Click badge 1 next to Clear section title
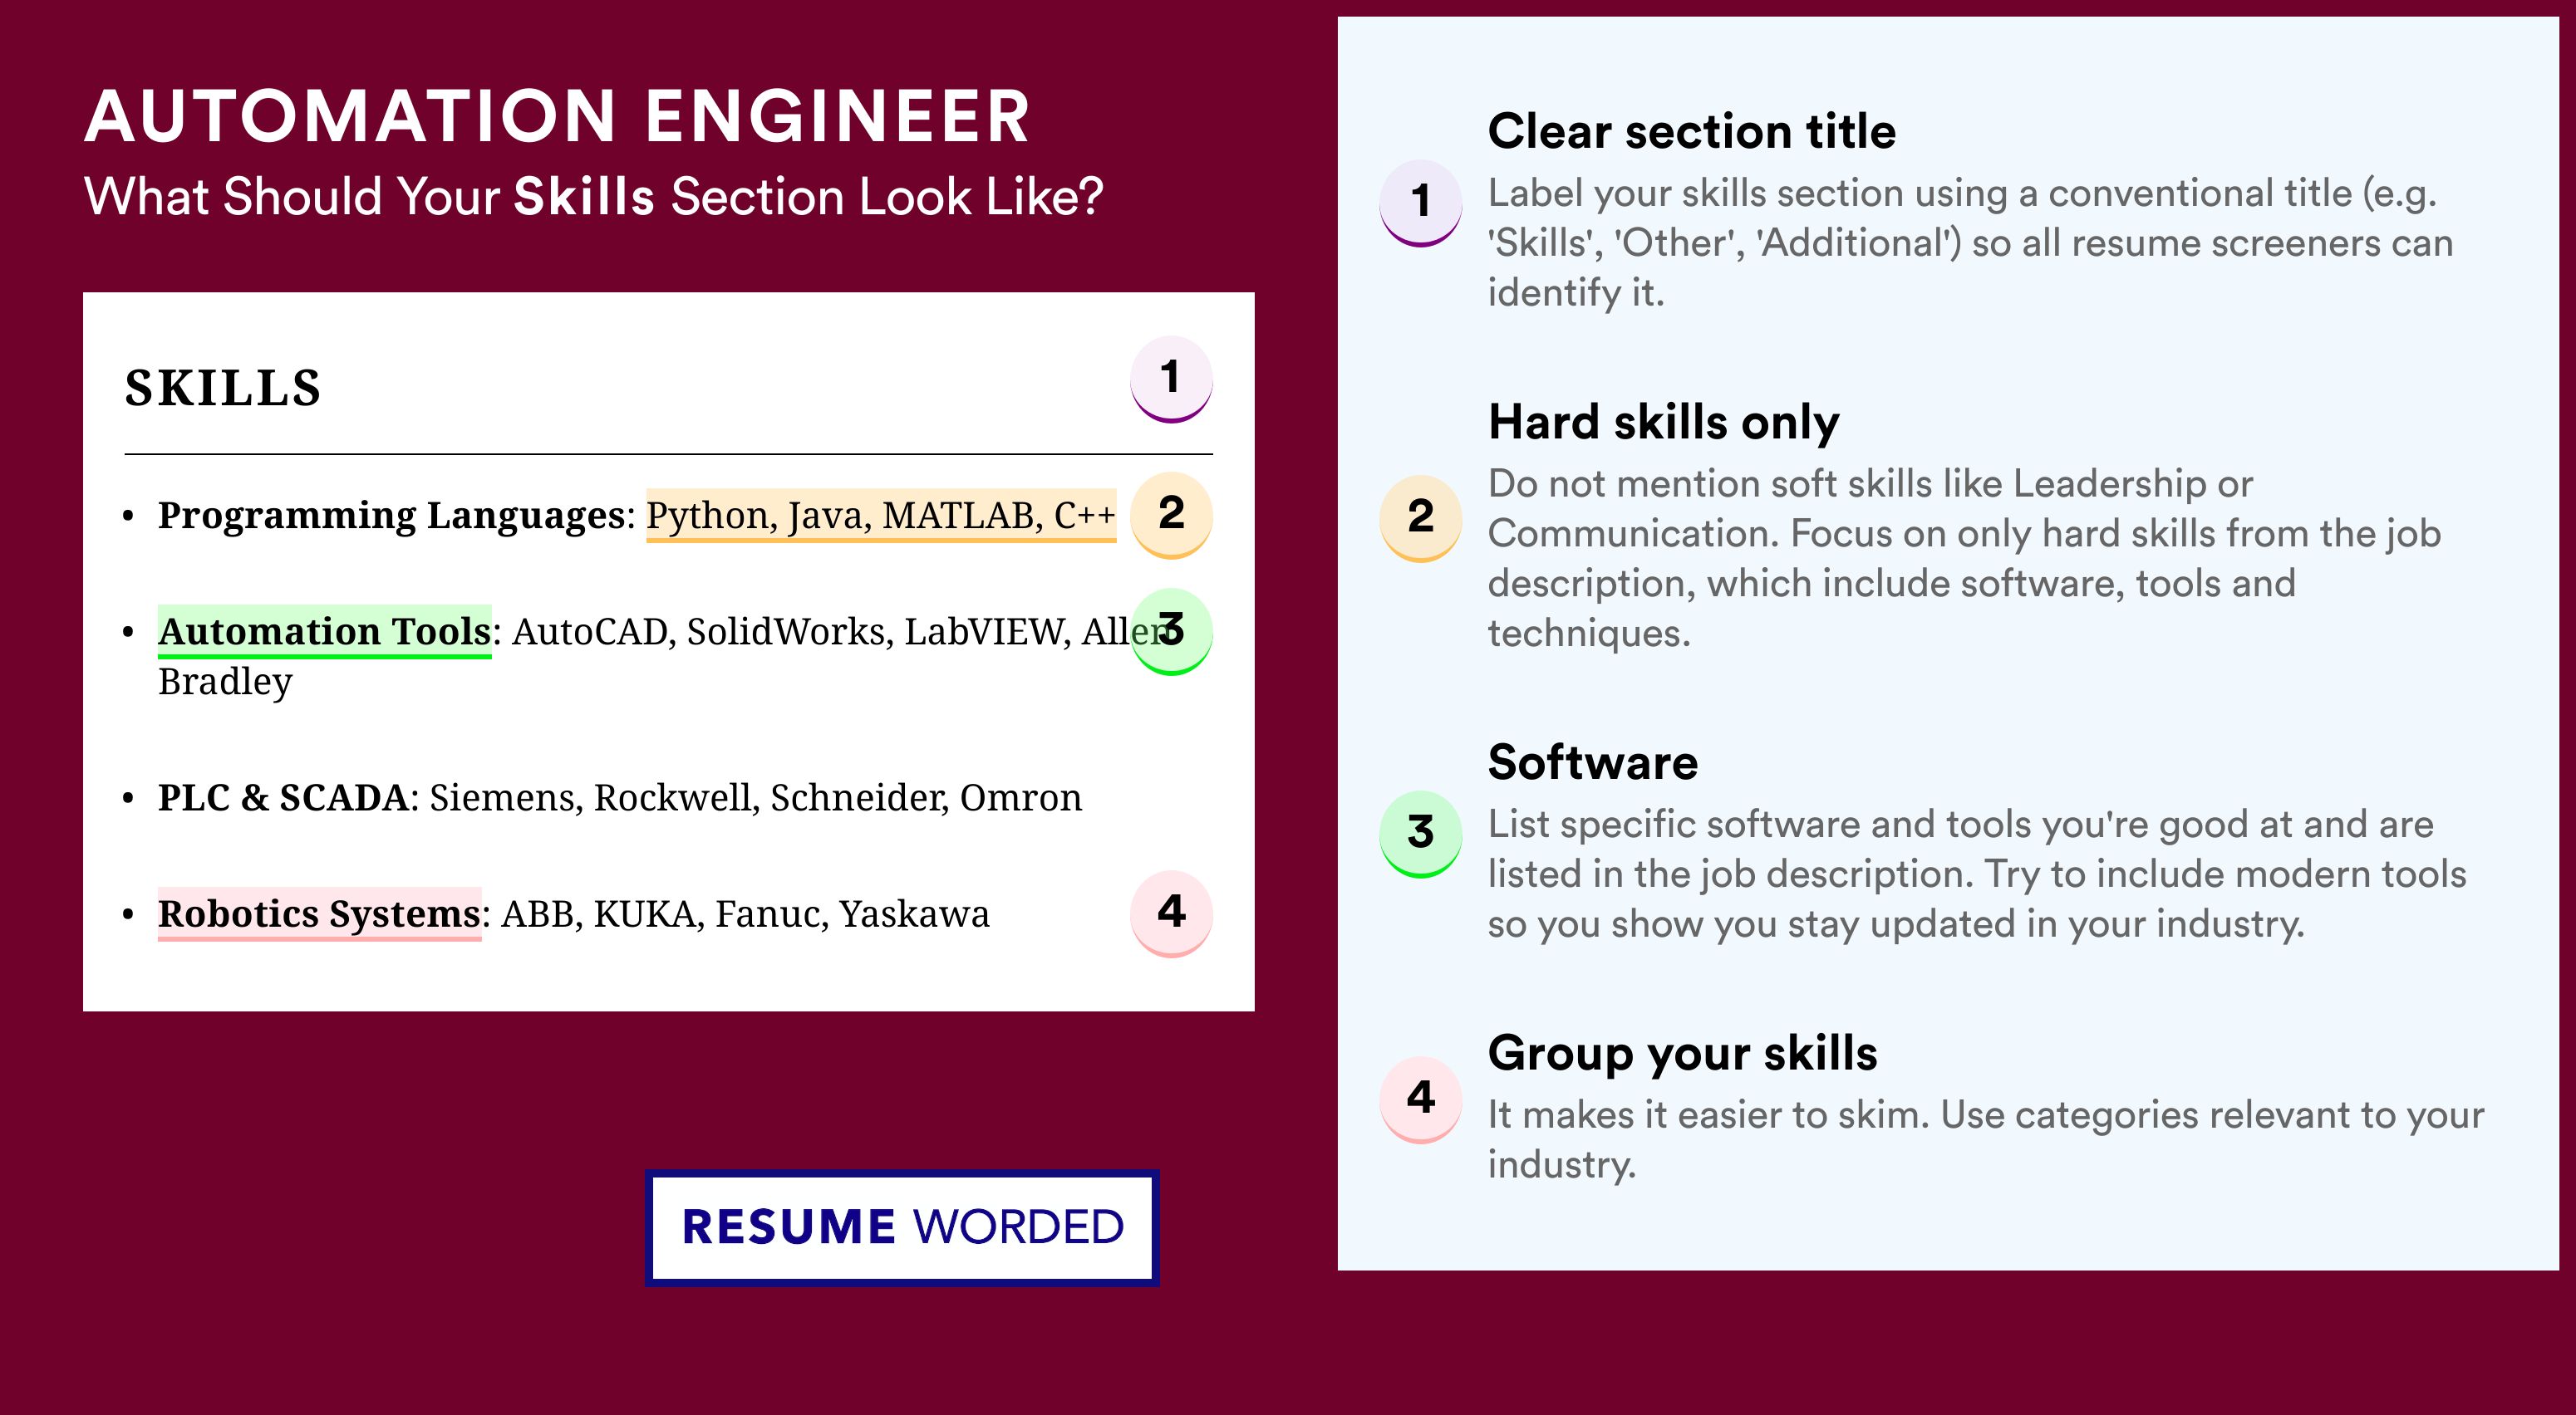 [x=1420, y=203]
